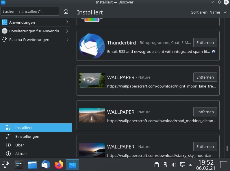Open the Einstellungen page
The width and height of the screenshot is (230, 171).
pos(27,136)
